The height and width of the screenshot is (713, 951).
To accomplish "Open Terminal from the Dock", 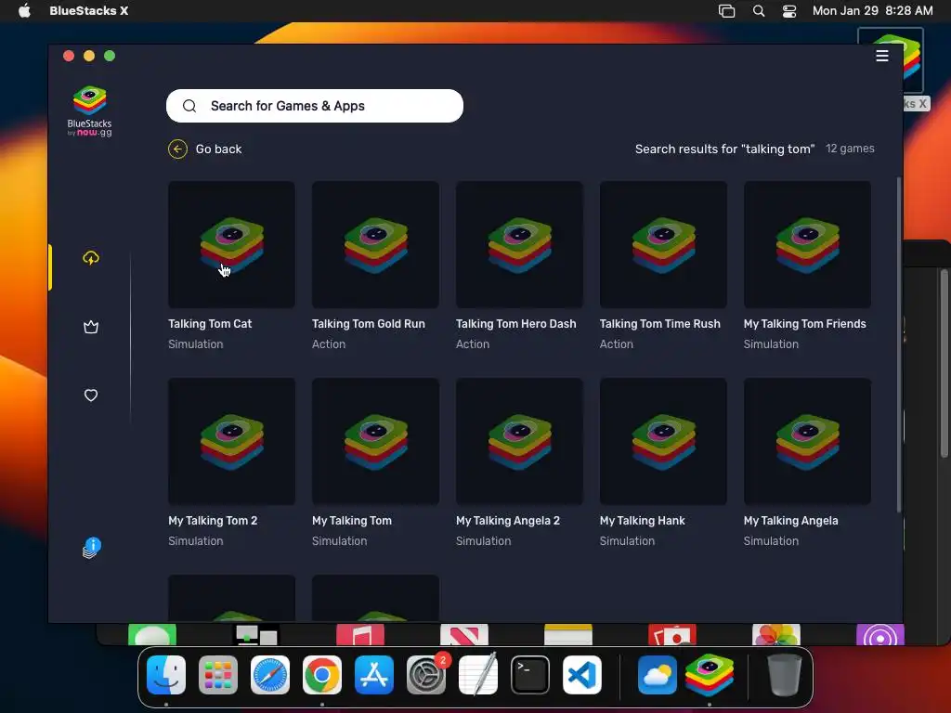I will (530, 675).
